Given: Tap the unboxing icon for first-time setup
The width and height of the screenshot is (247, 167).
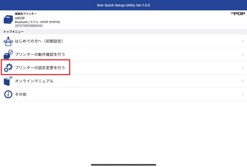Looking at the screenshot, I should (x=8, y=41).
